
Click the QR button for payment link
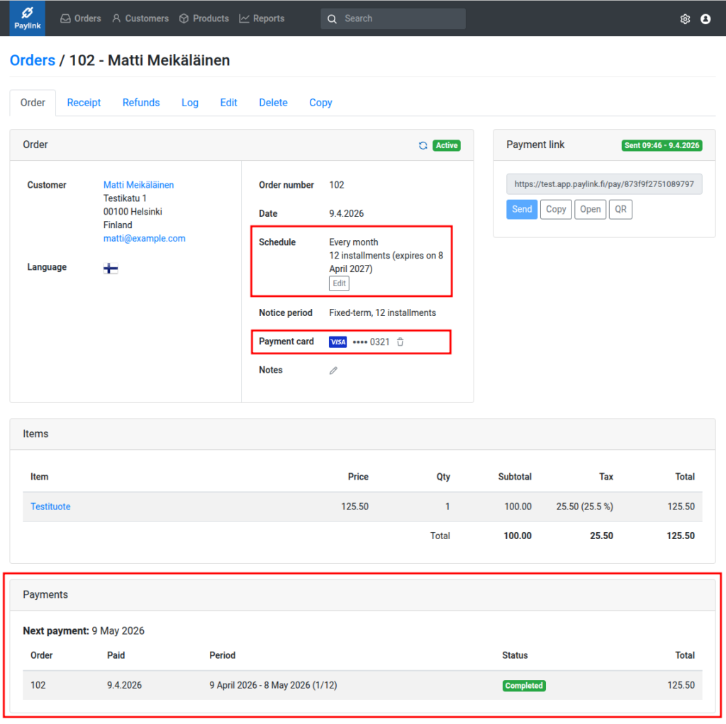pyautogui.click(x=620, y=209)
